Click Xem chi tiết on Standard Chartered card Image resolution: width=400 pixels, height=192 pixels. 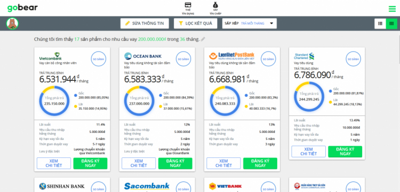coord(309,152)
